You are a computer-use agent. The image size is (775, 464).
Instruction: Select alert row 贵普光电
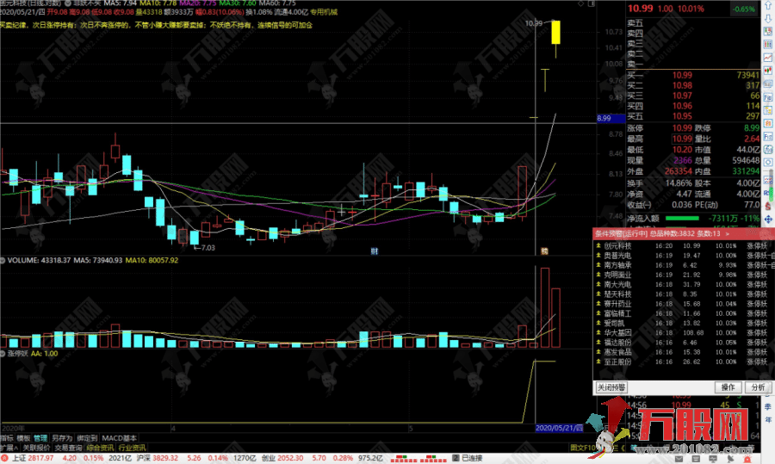[x=684, y=256]
